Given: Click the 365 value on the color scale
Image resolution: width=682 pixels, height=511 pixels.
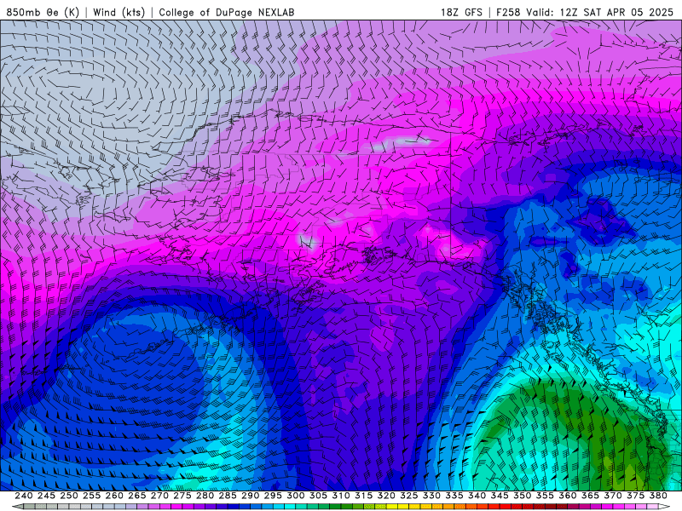Looking at the screenshot, I should (590, 496).
